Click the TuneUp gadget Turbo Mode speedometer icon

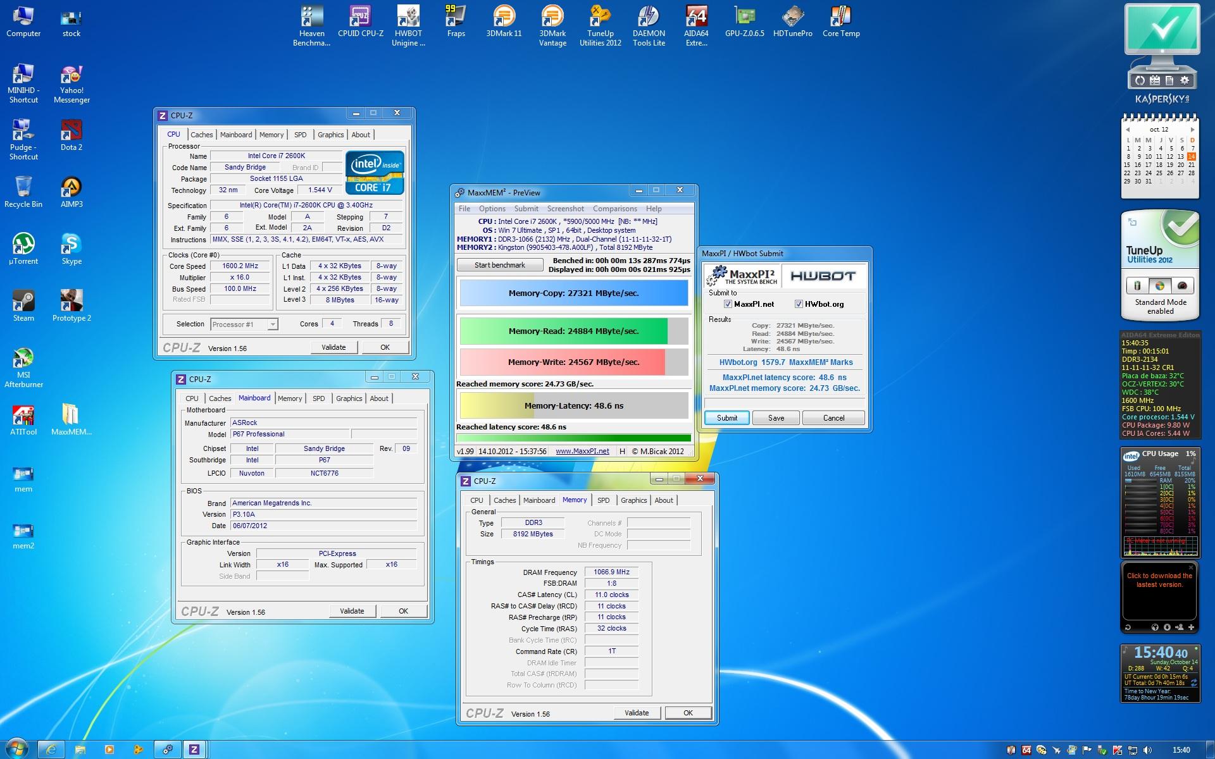coord(1182,285)
